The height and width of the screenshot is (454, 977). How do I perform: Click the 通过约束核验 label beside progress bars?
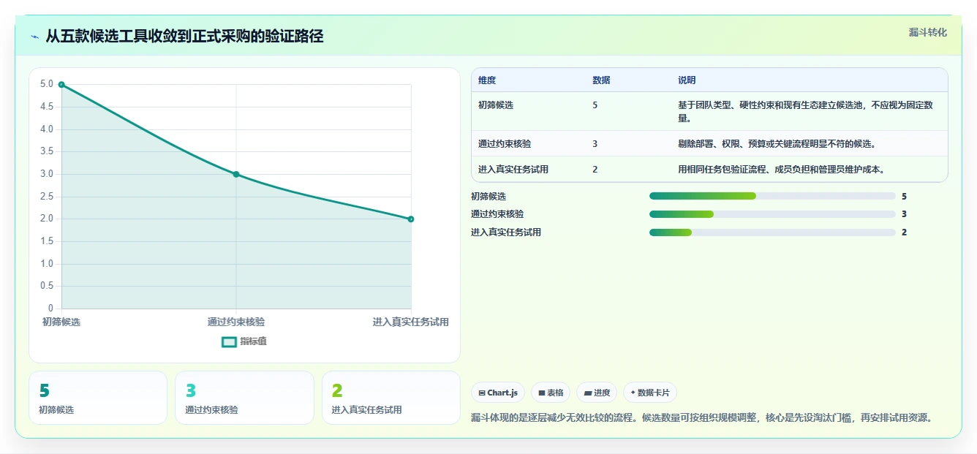click(497, 214)
